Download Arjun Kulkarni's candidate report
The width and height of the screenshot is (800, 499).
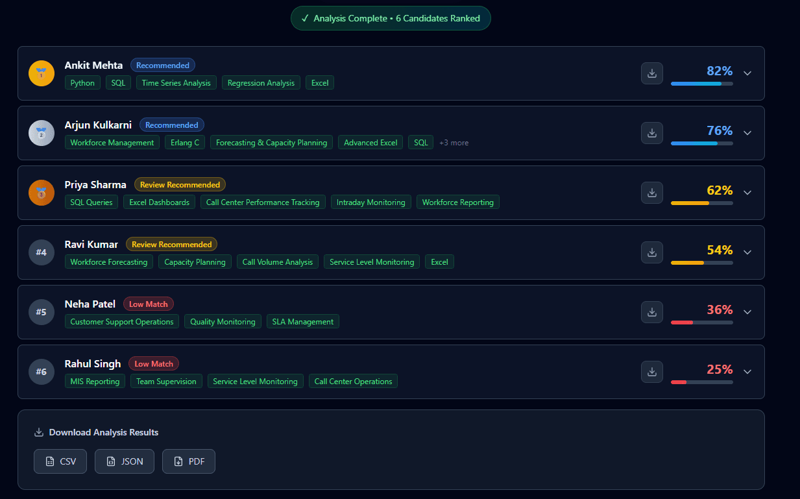(652, 133)
